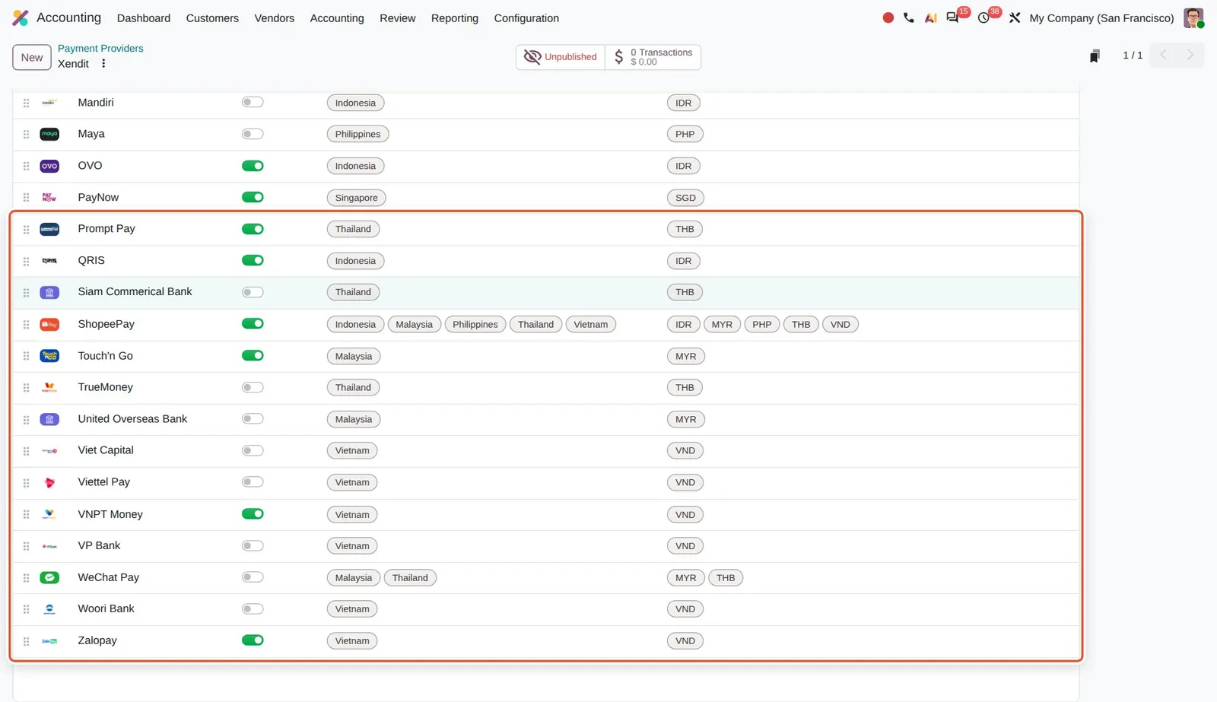Select the VP Bank row name
Image resolution: width=1217 pixels, height=702 pixels.
[x=99, y=545]
